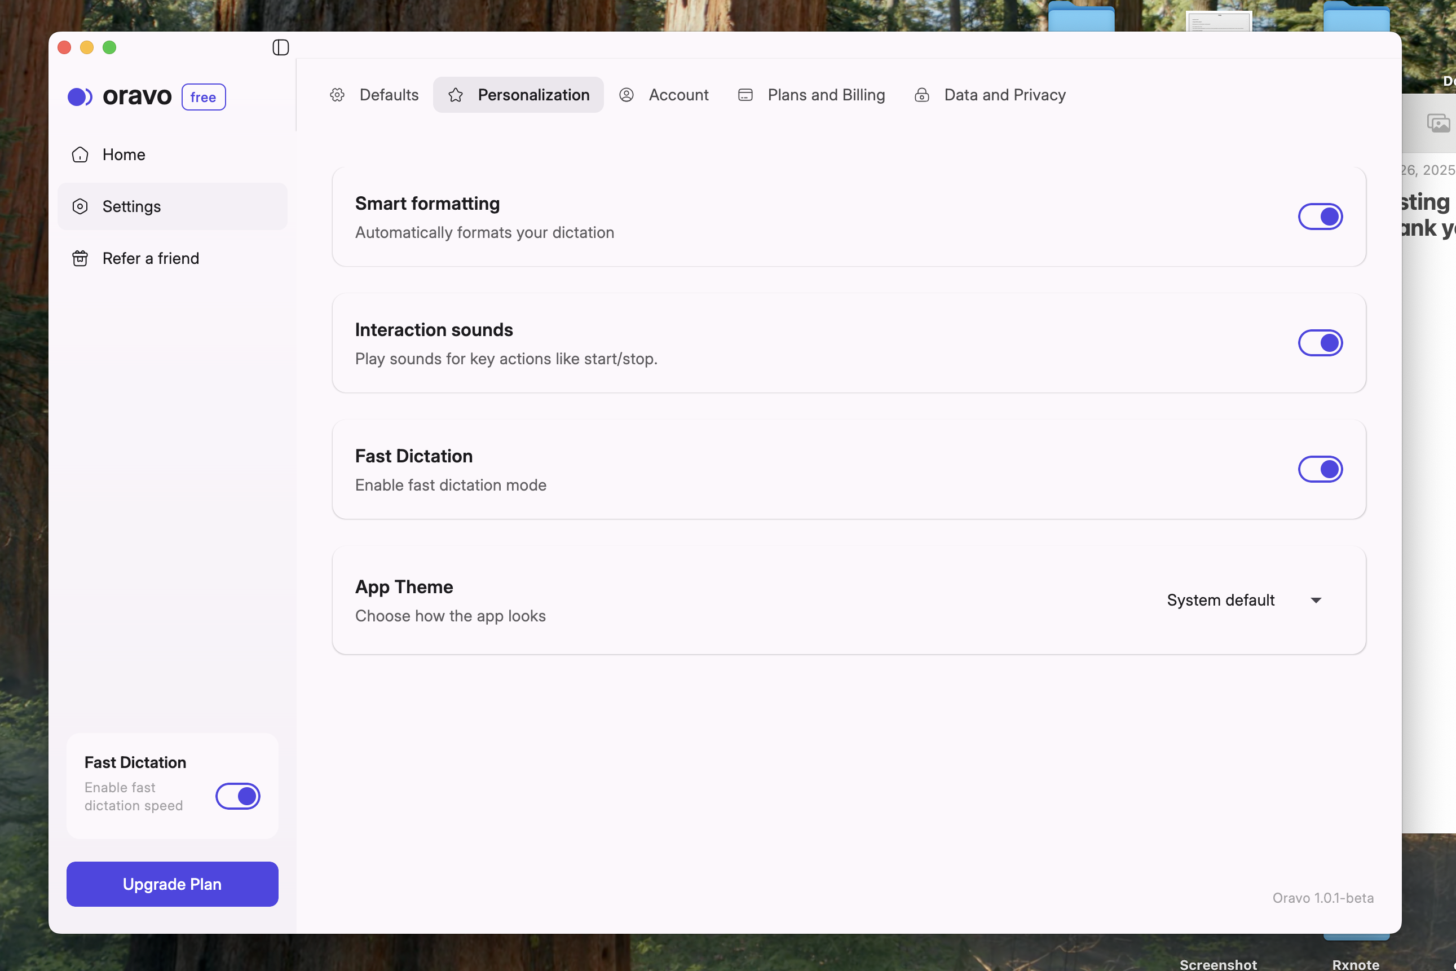Click the Refer a friend gift icon
1456x971 pixels.
coord(80,258)
